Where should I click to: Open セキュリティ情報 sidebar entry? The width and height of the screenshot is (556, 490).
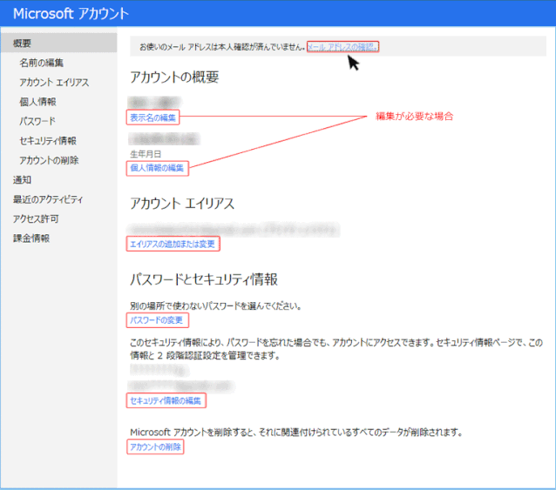(x=48, y=141)
